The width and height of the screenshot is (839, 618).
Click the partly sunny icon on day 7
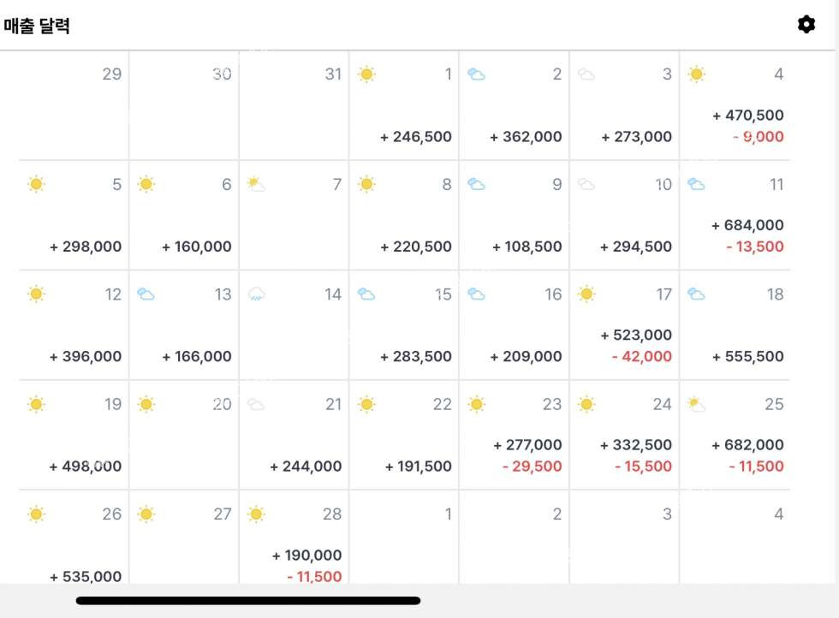coord(256,184)
